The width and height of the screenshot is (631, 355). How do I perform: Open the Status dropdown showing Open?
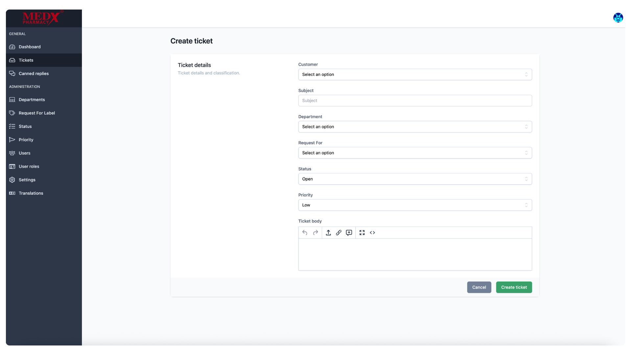click(415, 179)
